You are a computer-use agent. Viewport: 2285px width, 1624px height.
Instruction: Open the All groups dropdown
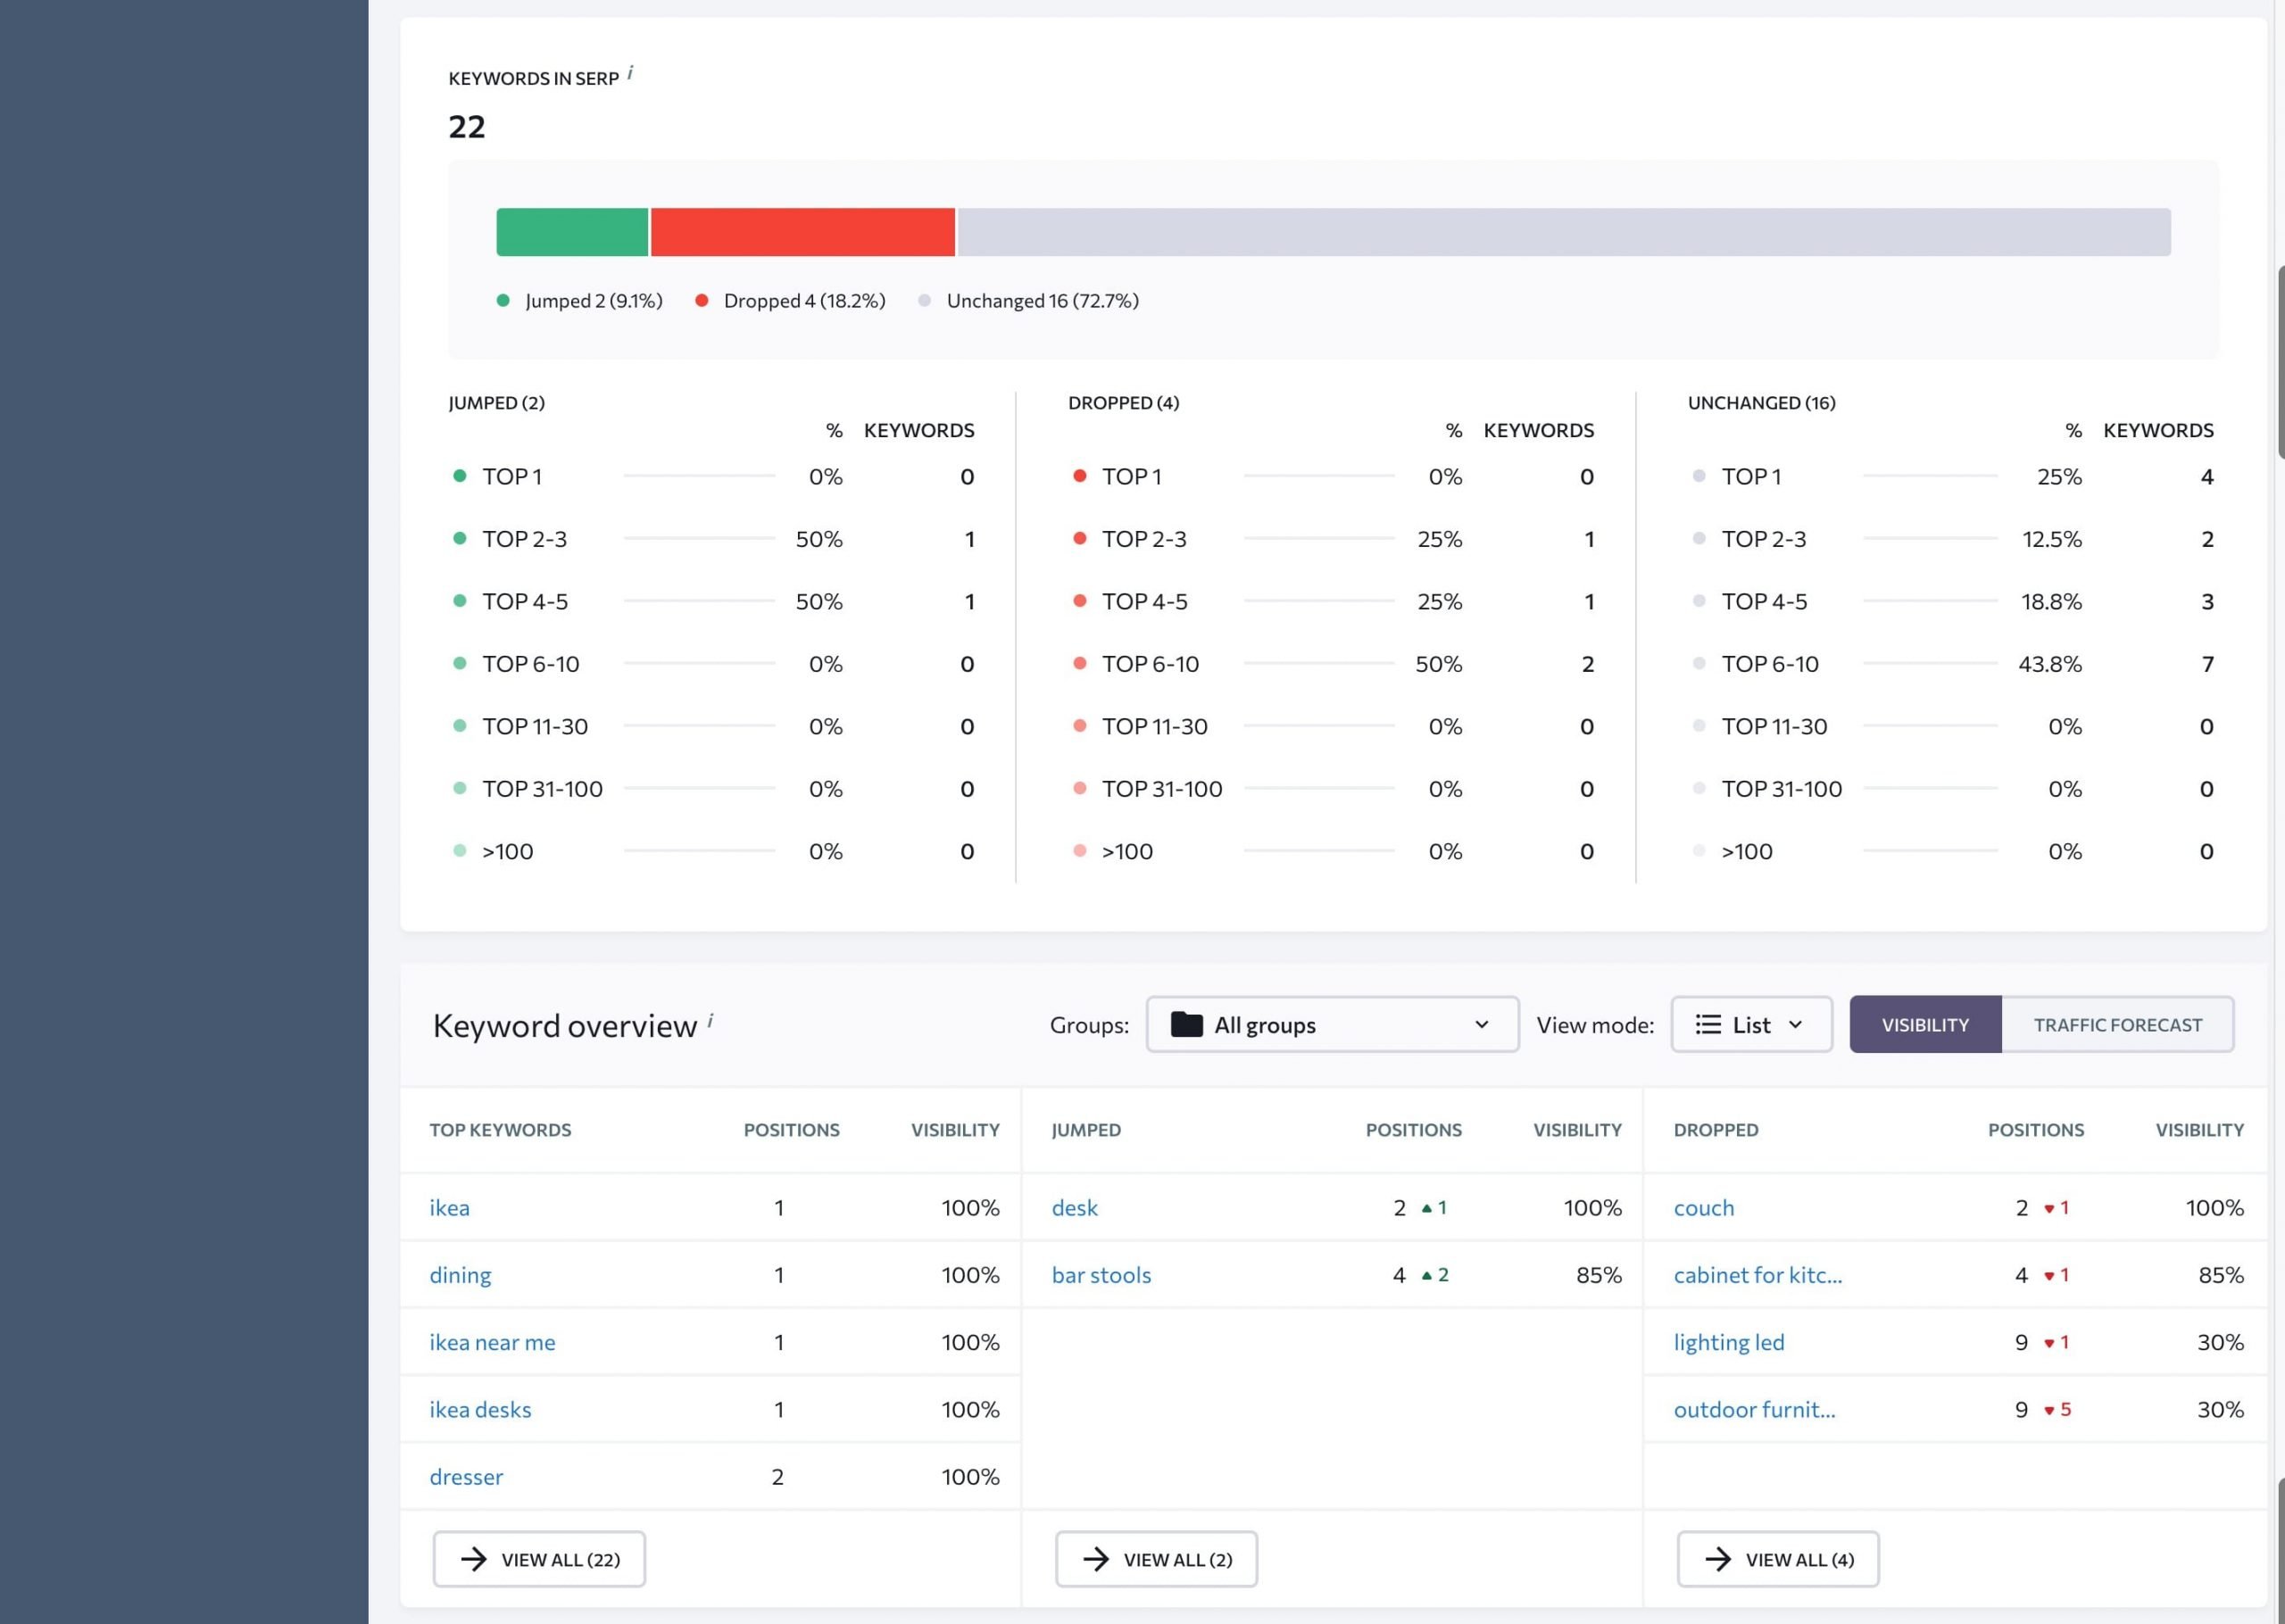pyautogui.click(x=1332, y=1024)
